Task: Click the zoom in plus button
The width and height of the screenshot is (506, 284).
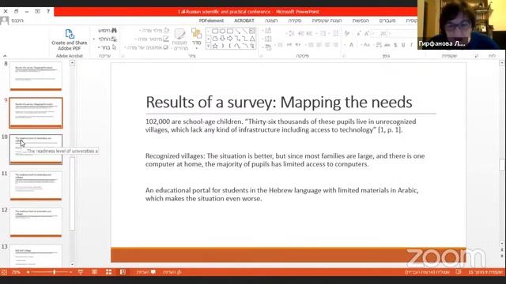Action: click(28, 272)
